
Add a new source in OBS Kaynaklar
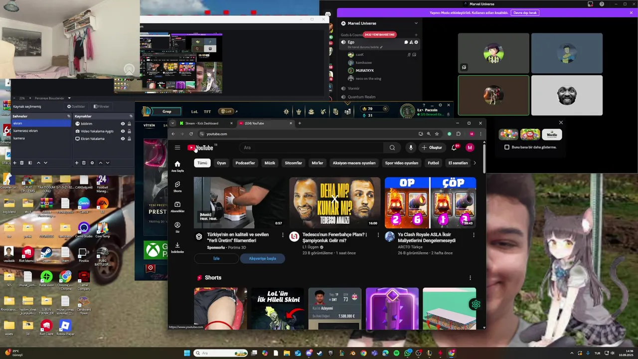(x=77, y=163)
